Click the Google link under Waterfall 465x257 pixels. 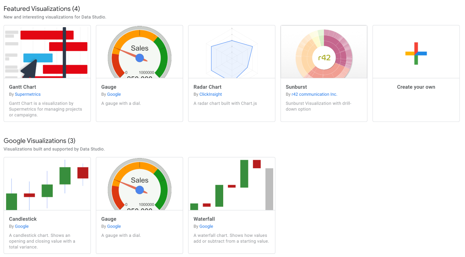pos(206,226)
